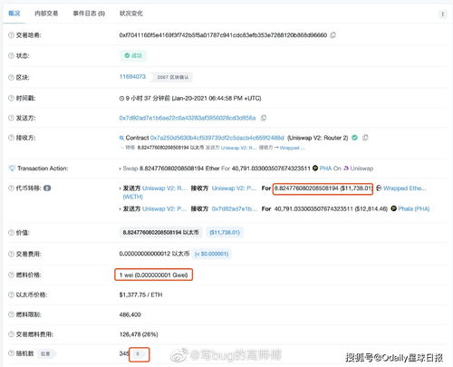This screenshot has height=367, width=453.
Task: Click the Transaction Action lightbulb icon
Action: 12,169
